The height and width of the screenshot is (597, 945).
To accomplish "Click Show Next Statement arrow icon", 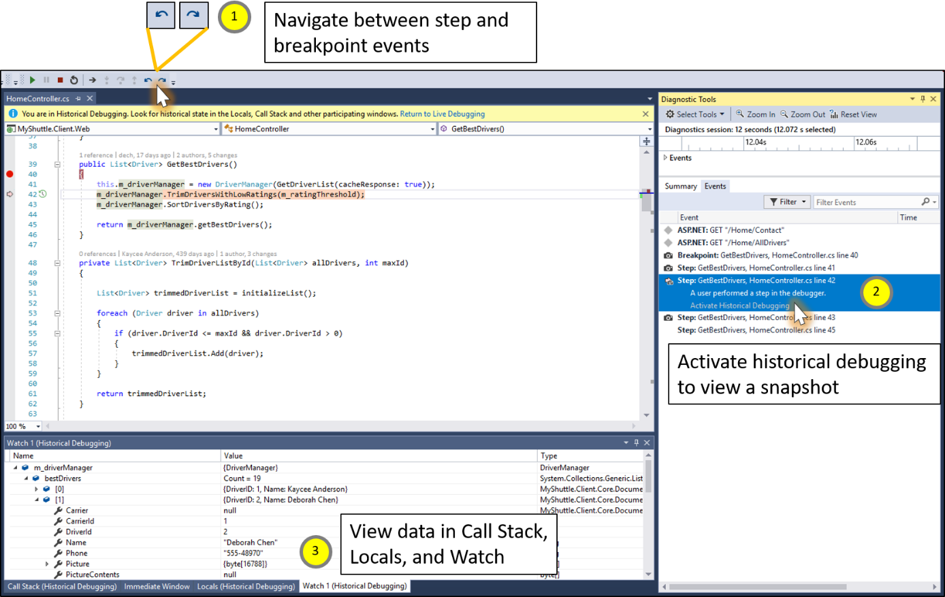I will [93, 80].
